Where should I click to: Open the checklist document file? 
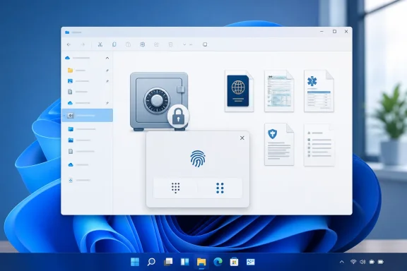click(319, 145)
